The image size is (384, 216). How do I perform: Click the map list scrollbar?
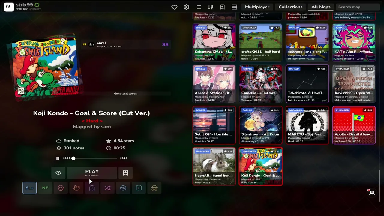pos(380,186)
